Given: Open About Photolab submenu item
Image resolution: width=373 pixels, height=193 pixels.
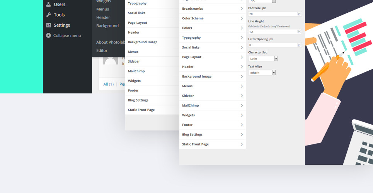Looking at the screenshot, I should pyautogui.click(x=110, y=42).
